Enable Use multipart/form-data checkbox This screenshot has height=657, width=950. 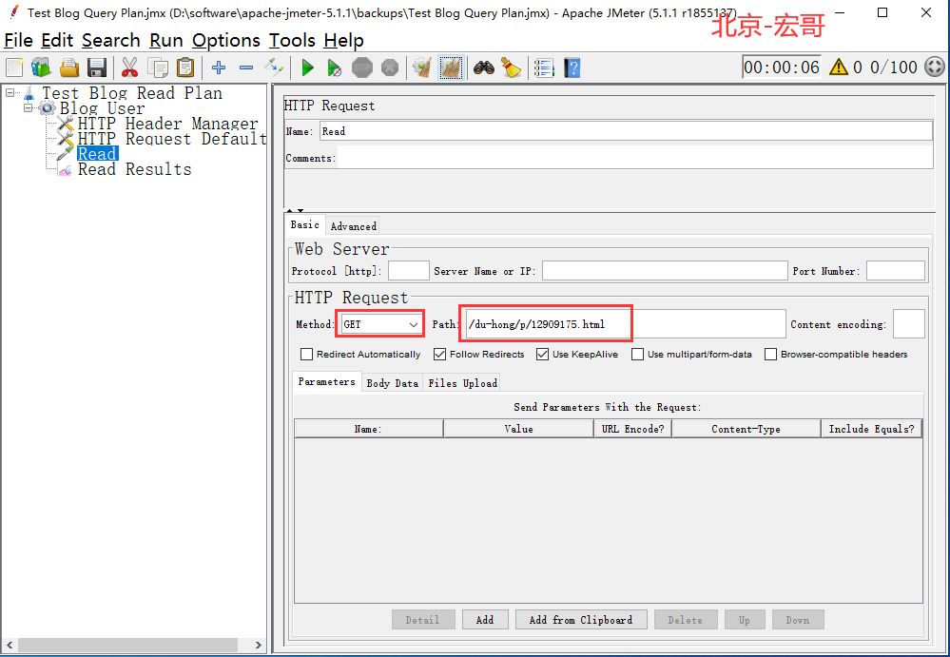coord(637,355)
